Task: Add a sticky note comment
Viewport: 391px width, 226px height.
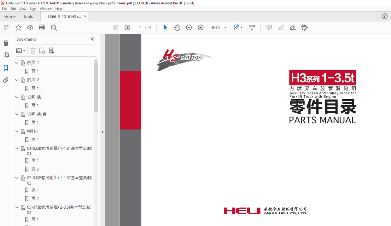Action: [x=269, y=27]
